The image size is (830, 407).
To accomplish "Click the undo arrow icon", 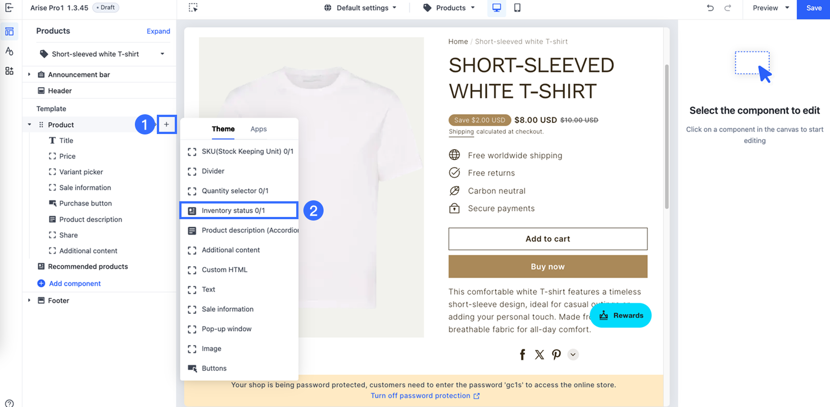I will [710, 8].
